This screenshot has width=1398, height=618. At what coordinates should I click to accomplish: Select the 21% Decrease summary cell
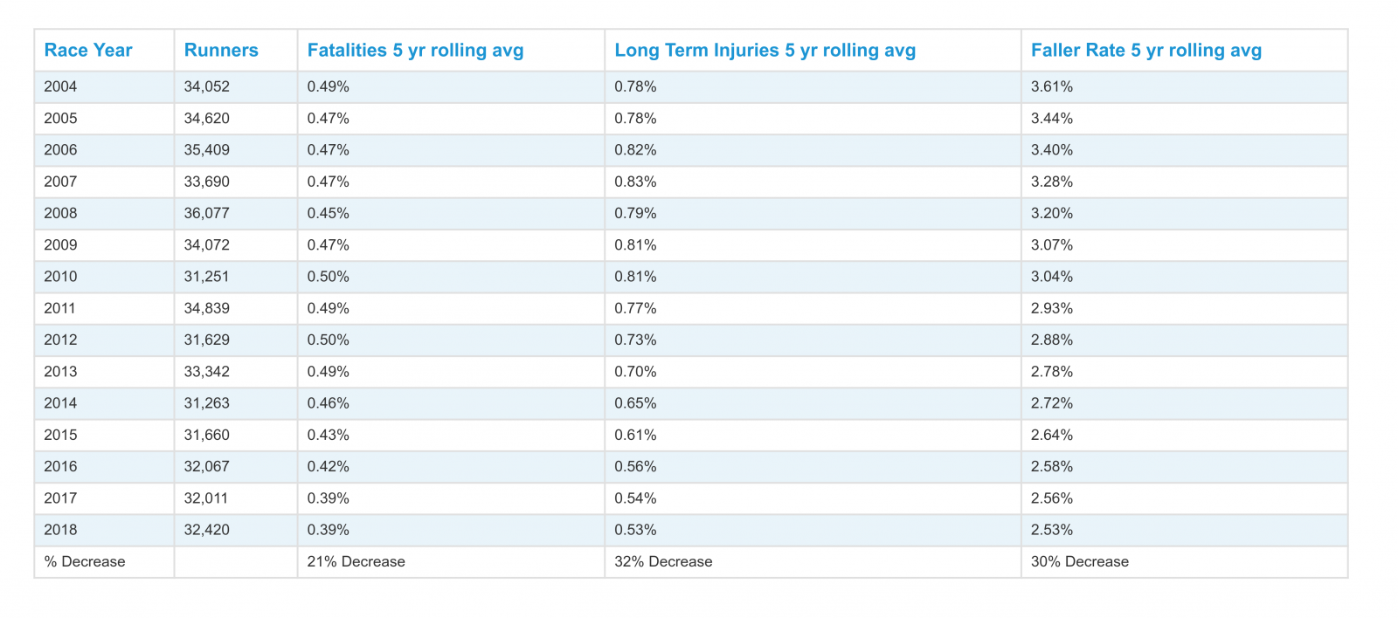pos(356,562)
